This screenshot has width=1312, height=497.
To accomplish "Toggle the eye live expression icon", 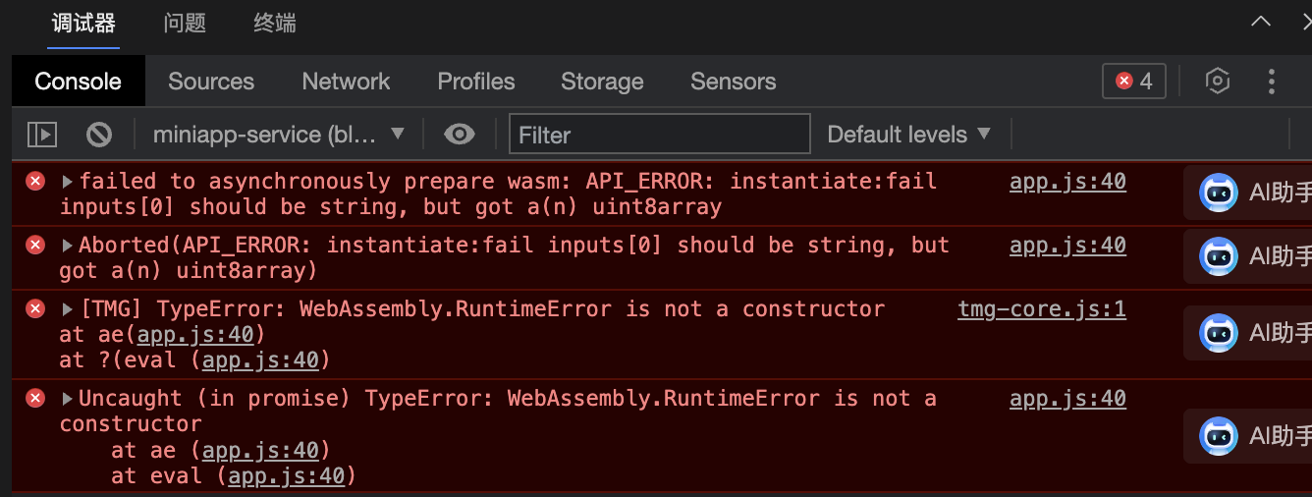I will 459,135.
